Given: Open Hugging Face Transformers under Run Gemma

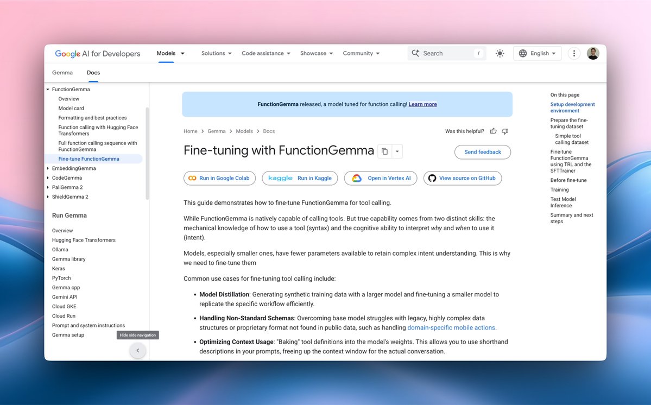Looking at the screenshot, I should click(84, 241).
